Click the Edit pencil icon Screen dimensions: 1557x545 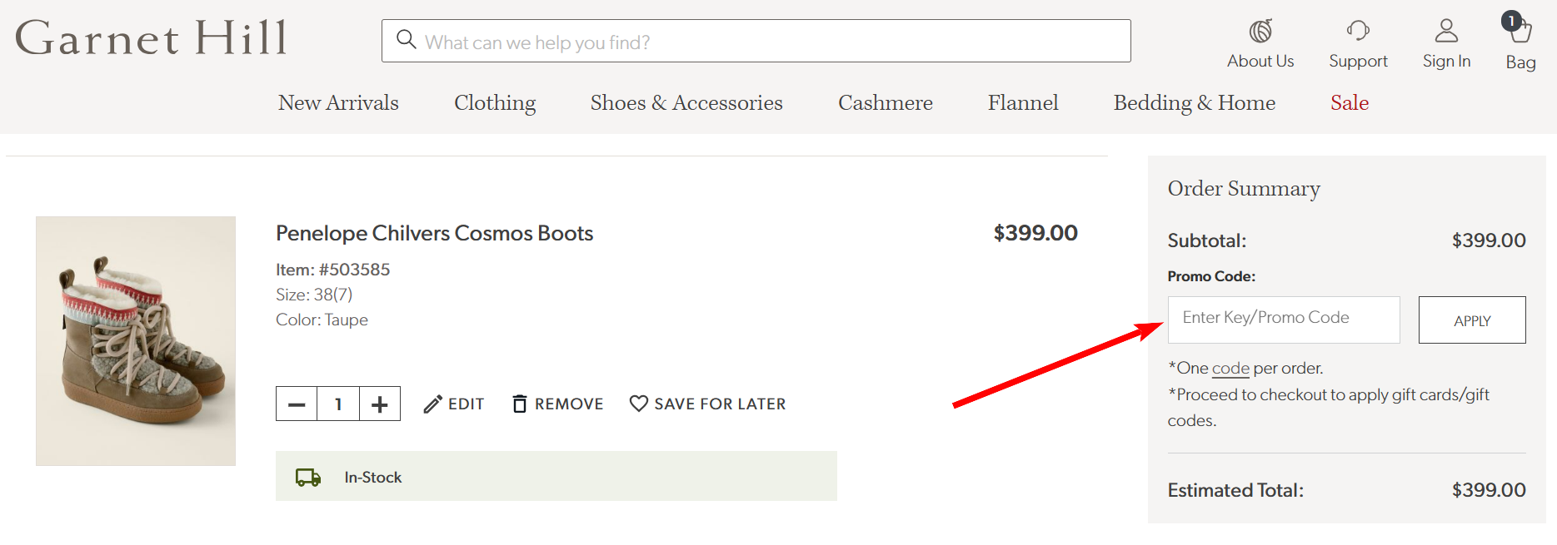click(432, 404)
